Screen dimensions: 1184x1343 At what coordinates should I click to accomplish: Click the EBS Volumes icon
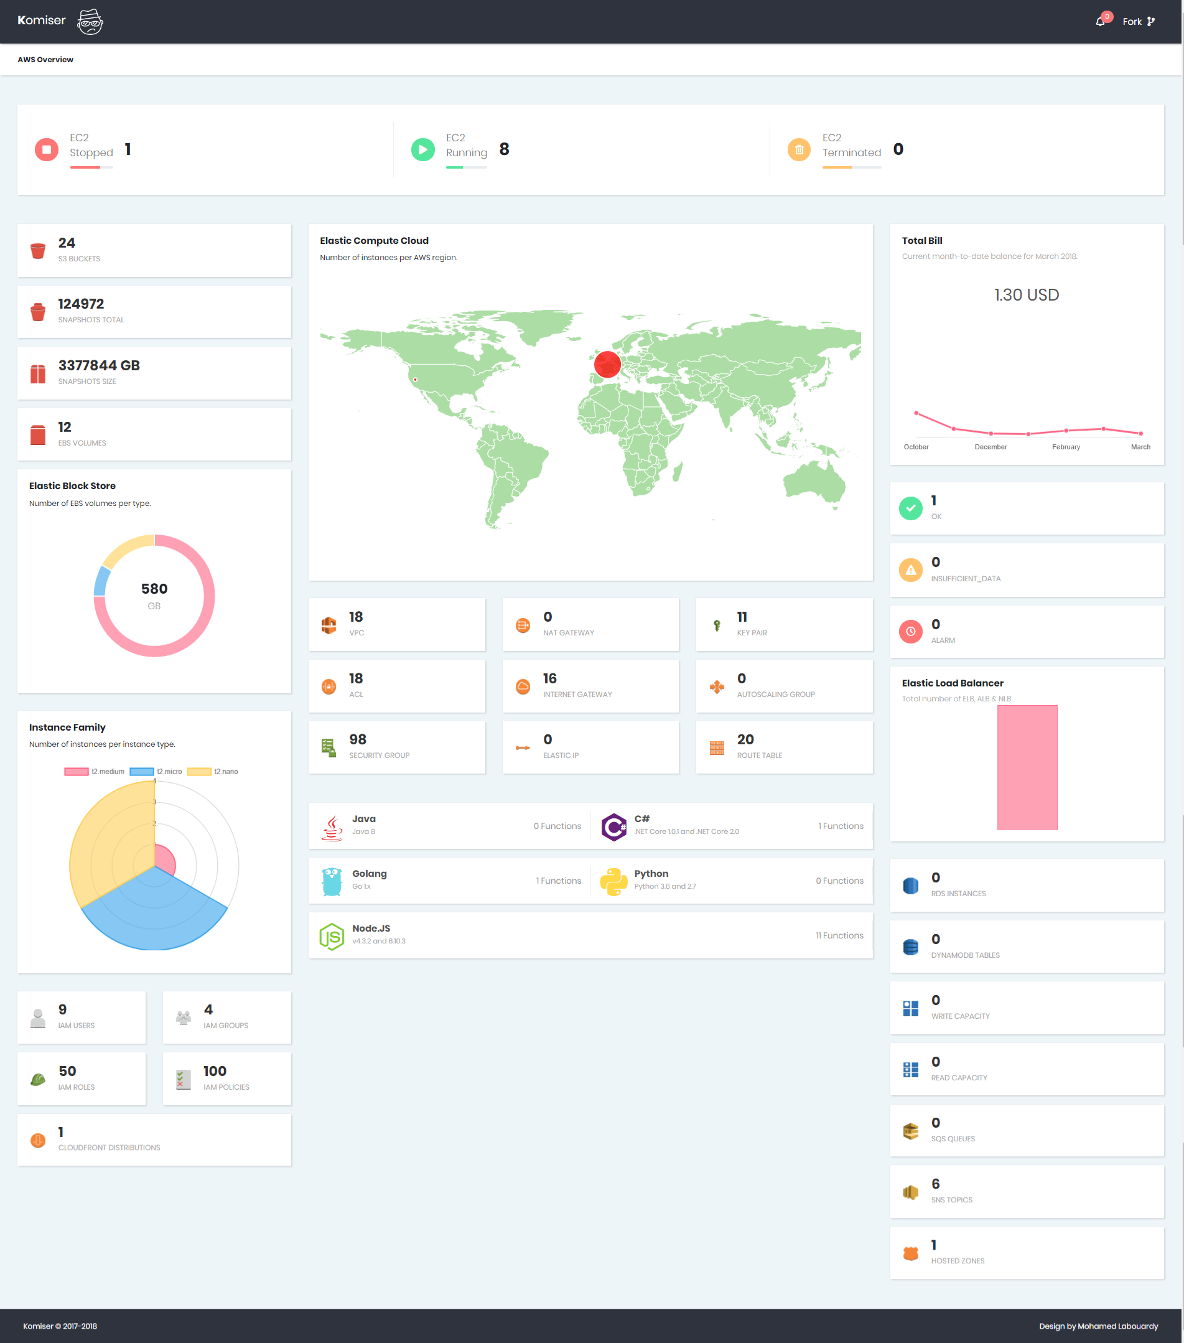(38, 435)
